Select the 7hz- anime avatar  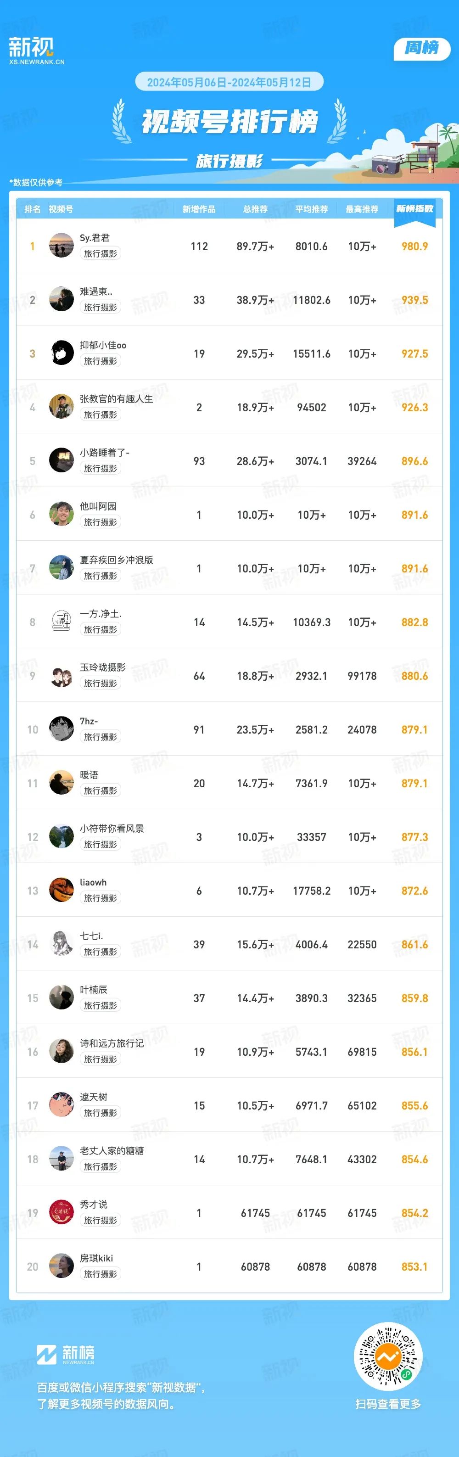click(62, 729)
